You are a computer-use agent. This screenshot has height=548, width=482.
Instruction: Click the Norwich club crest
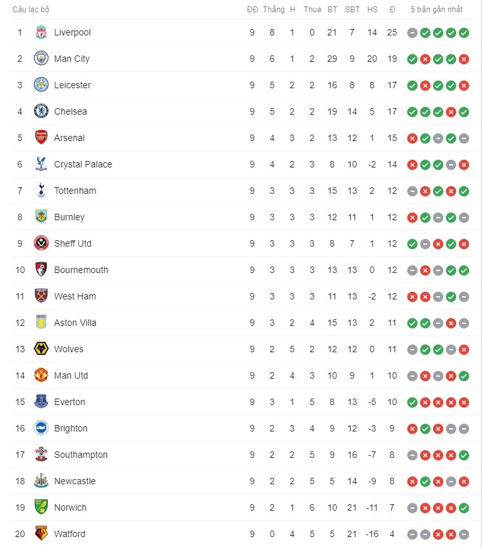pyautogui.click(x=41, y=507)
